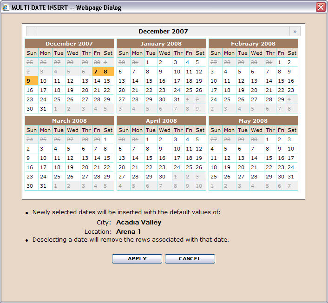
Task: Select April 1 in April 2008 calendar
Action: [151, 139]
